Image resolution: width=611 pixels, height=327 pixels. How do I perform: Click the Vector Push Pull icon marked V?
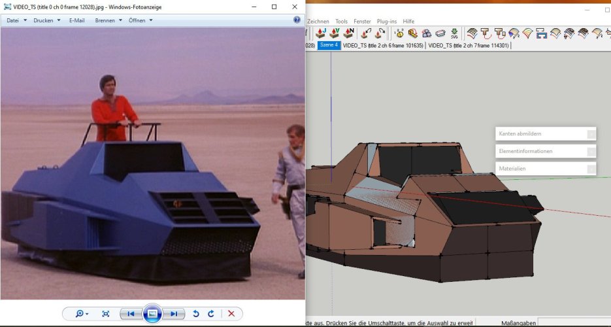335,33
